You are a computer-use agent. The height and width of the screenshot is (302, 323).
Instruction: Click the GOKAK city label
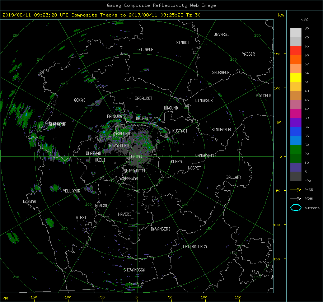coord(80,100)
